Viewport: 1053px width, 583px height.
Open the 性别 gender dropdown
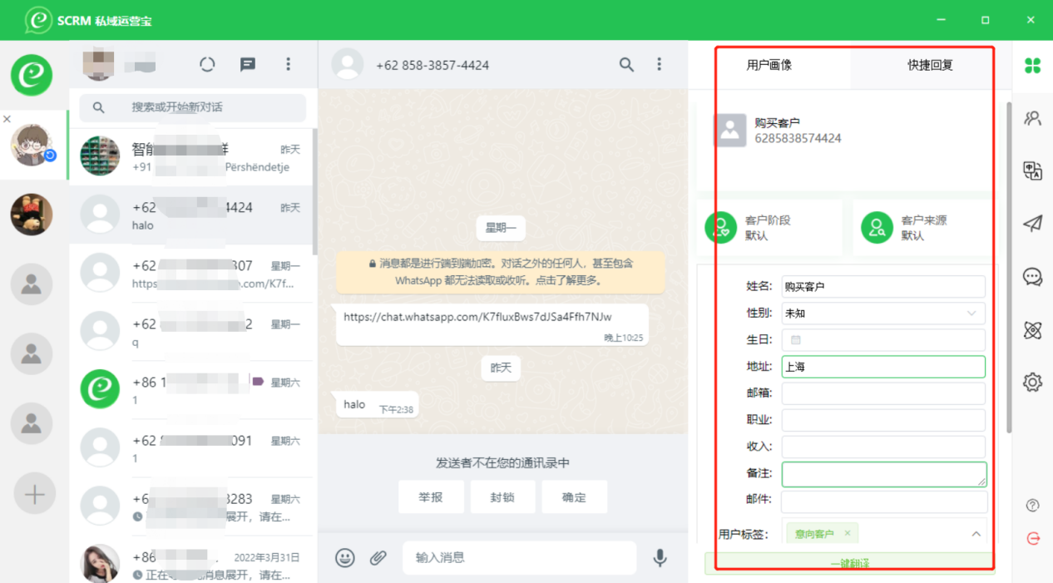pyautogui.click(x=883, y=313)
